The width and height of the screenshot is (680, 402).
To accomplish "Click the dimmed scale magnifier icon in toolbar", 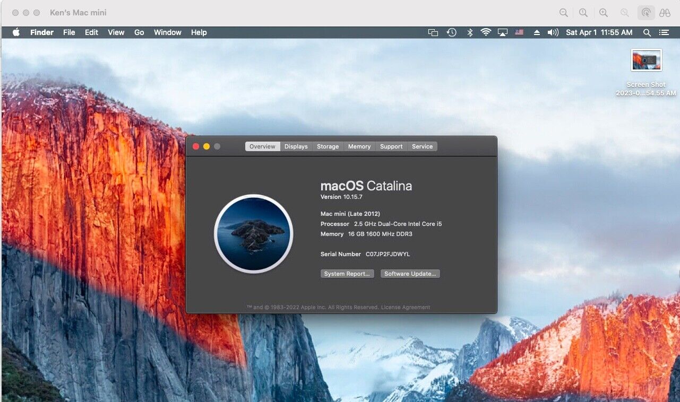I will 625,13.
